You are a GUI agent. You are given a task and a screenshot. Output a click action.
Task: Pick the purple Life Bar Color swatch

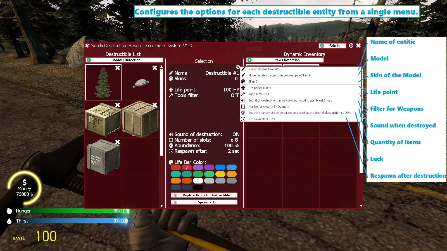198,167
